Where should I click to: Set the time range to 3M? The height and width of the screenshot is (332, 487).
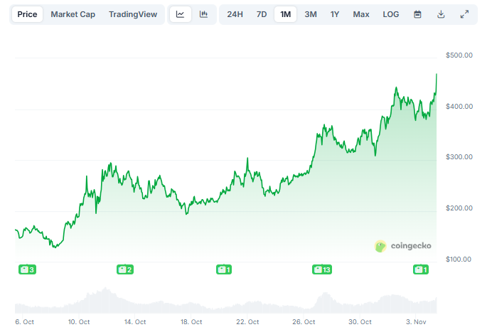click(311, 14)
